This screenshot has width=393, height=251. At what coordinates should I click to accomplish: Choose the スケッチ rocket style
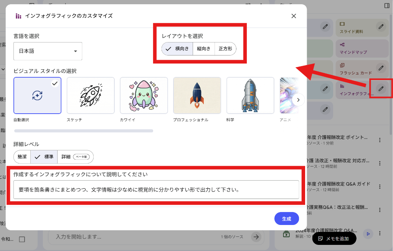point(91,96)
